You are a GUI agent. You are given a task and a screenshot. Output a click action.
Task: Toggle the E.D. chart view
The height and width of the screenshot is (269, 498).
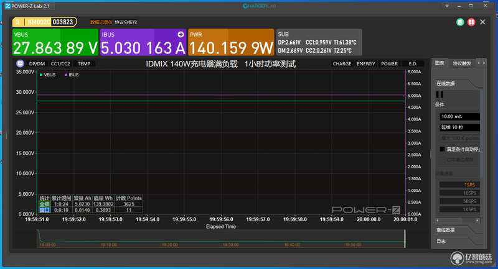tap(413, 64)
